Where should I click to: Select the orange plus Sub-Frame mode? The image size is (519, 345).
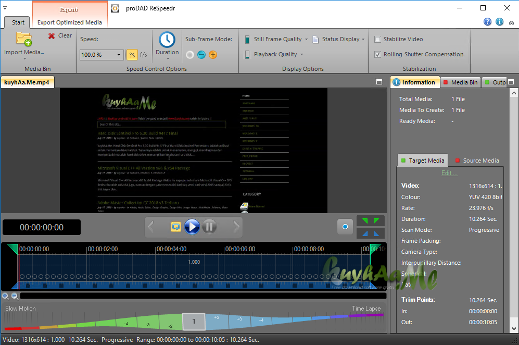pyautogui.click(x=213, y=55)
